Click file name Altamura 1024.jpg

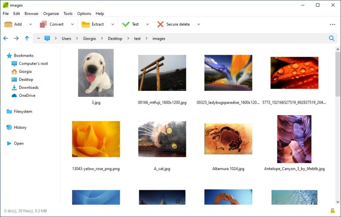228,169
